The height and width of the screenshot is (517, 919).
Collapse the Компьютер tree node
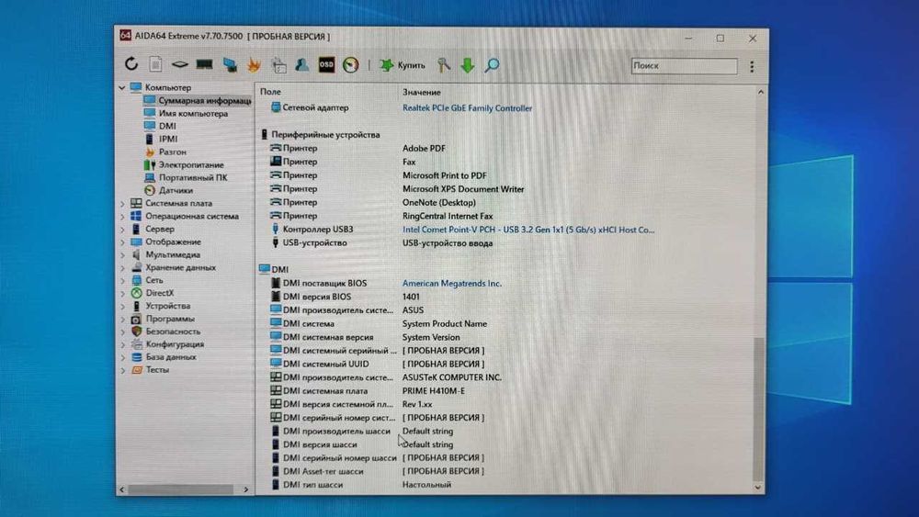pyautogui.click(x=122, y=88)
